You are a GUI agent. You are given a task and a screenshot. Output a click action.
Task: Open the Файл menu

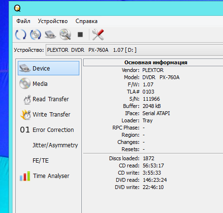click(x=23, y=21)
